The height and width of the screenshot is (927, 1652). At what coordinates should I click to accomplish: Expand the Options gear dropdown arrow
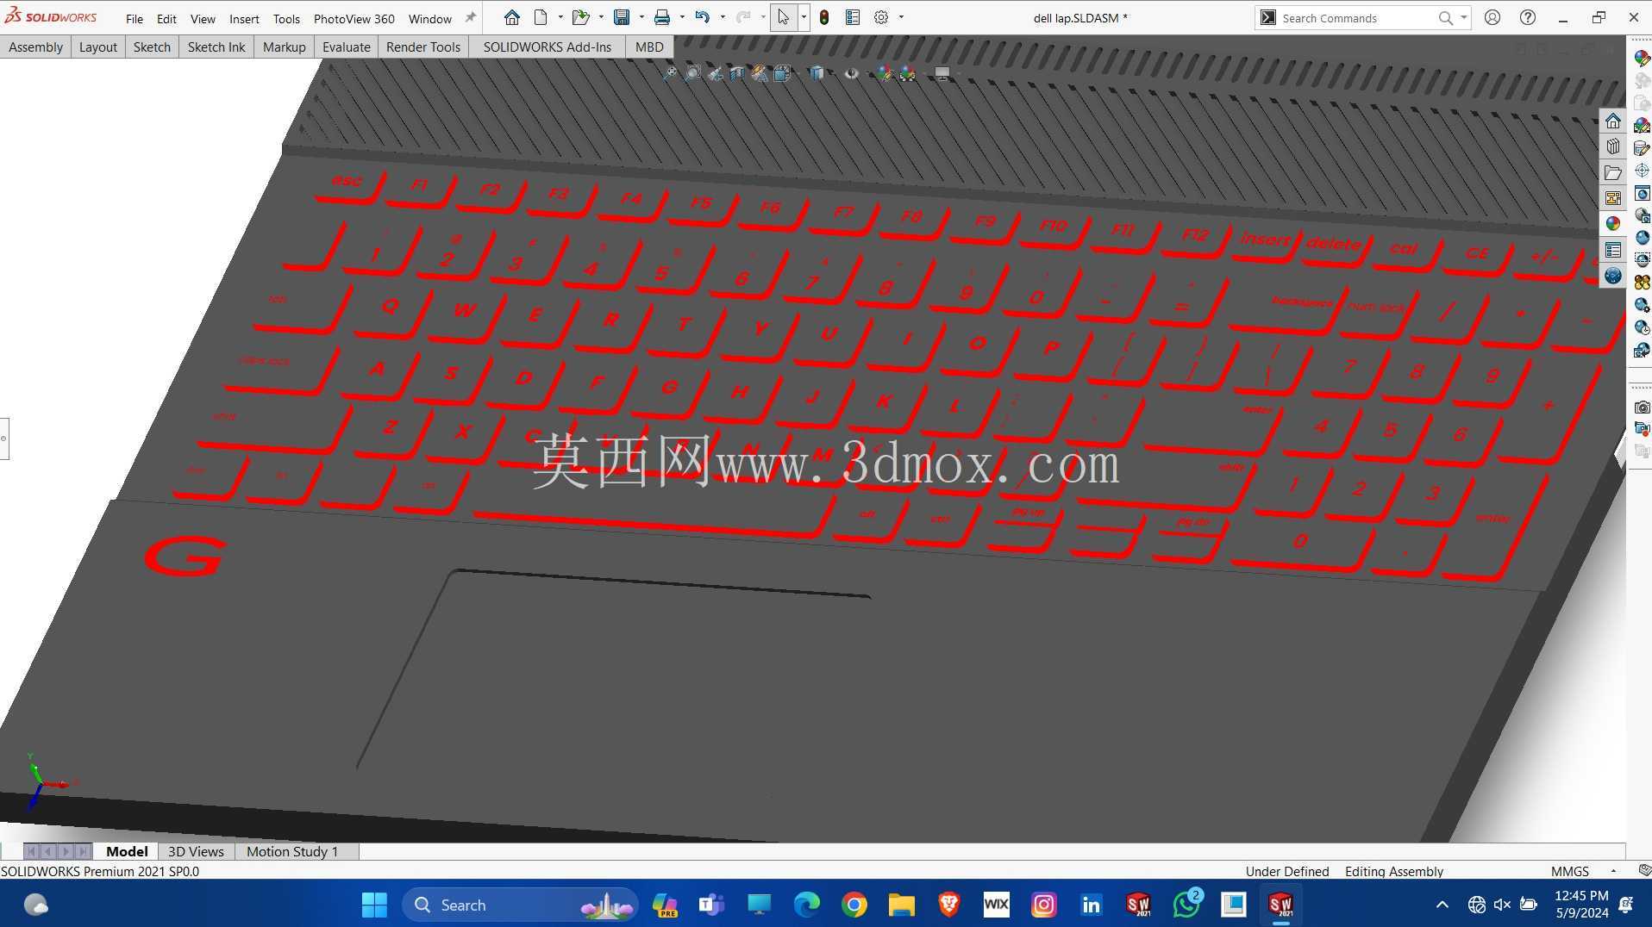click(x=901, y=17)
